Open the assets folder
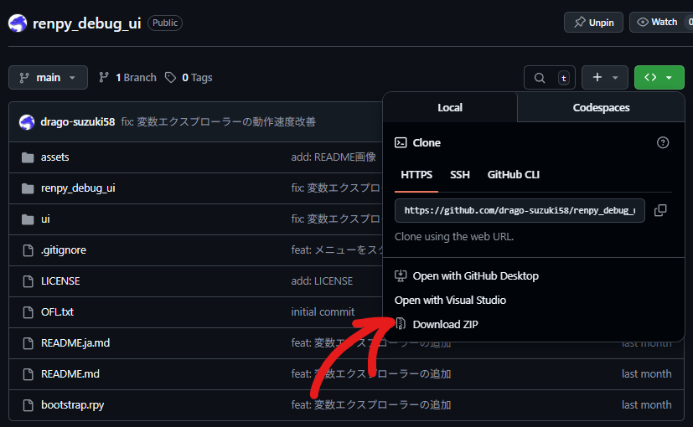This screenshot has width=693, height=427. point(54,157)
